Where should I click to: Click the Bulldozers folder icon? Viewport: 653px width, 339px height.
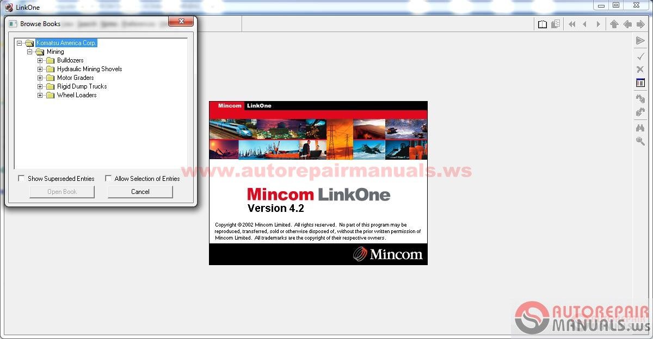pyautogui.click(x=50, y=60)
